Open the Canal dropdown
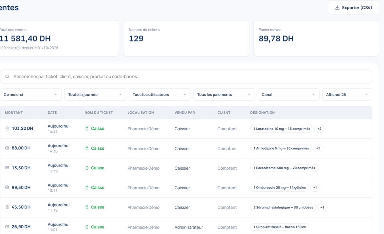The height and width of the screenshot is (234, 384). click(288, 94)
